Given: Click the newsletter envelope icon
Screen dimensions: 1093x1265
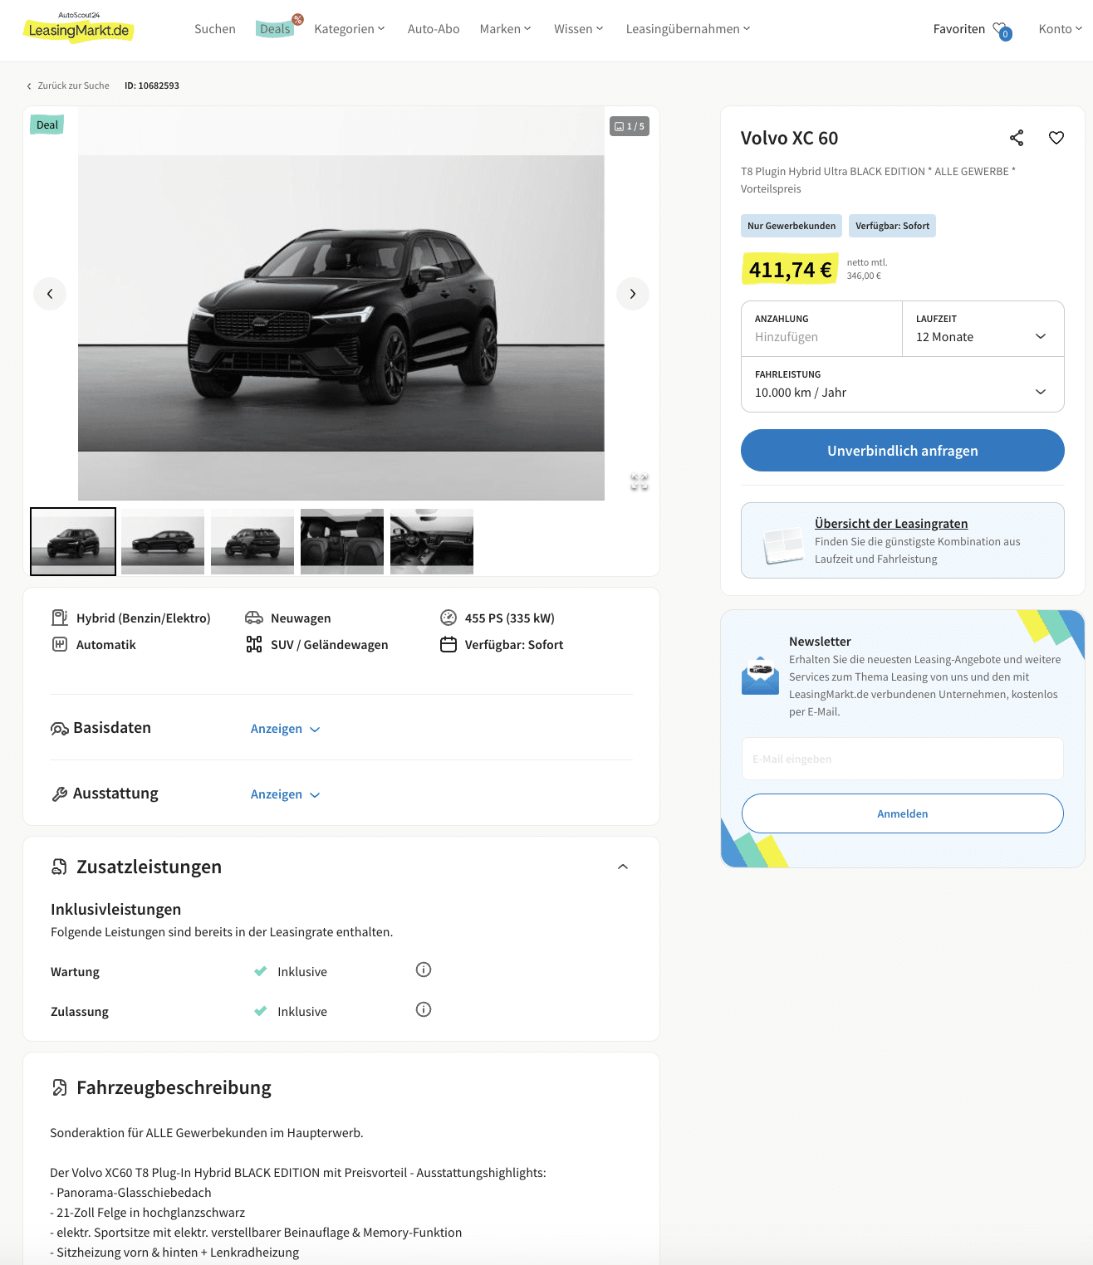Looking at the screenshot, I should [x=760, y=676].
